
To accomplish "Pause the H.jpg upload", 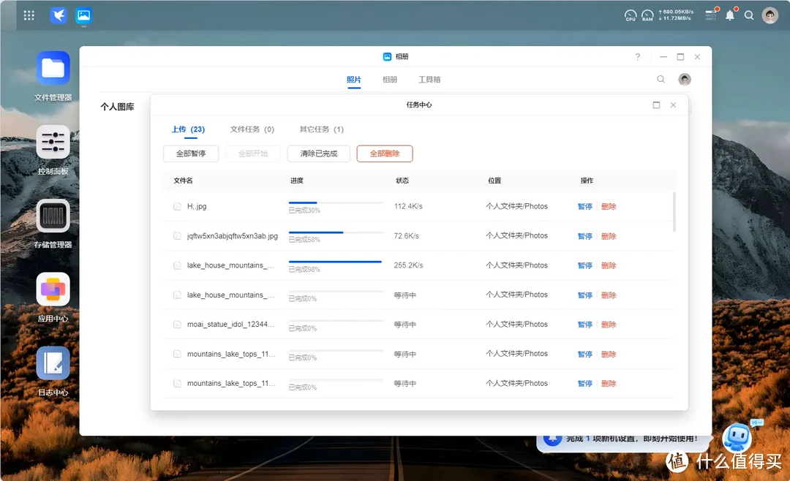I will tap(584, 206).
